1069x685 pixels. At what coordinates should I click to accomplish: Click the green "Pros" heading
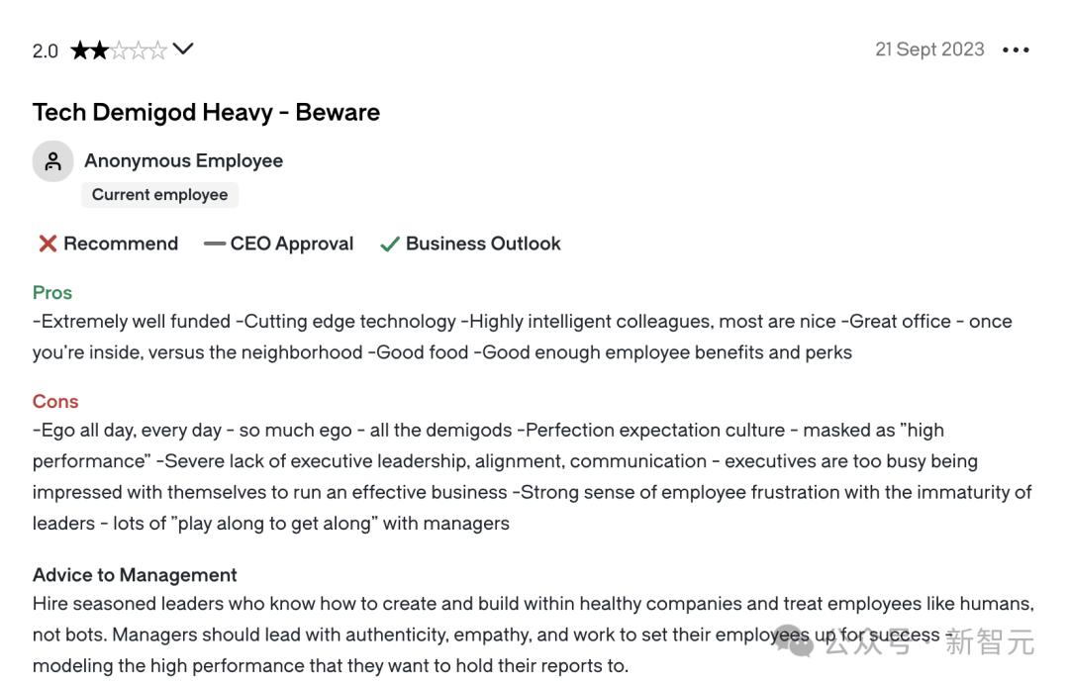52,292
